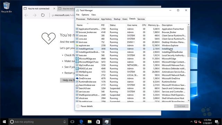
Task: Select the dwm.exe process row
Action: [x=131, y=42]
